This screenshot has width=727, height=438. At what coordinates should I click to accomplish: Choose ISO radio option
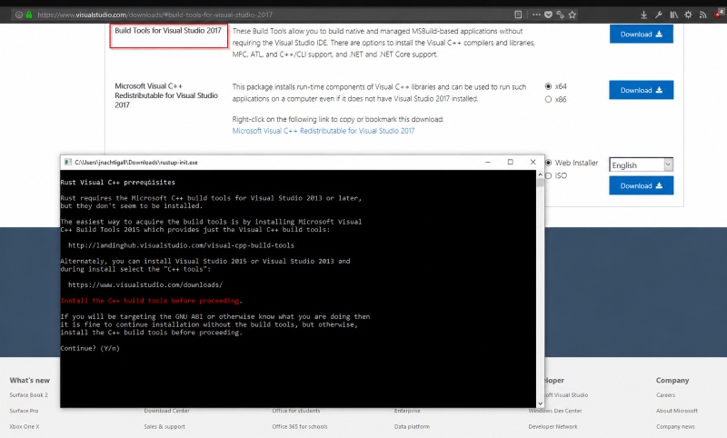coord(549,175)
